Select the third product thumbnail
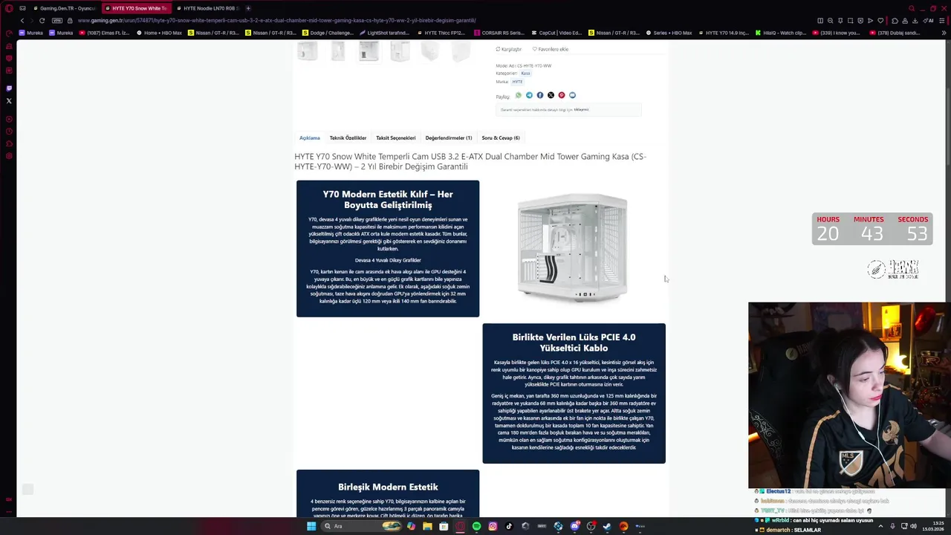Screen dimensions: 951x535 point(369,51)
